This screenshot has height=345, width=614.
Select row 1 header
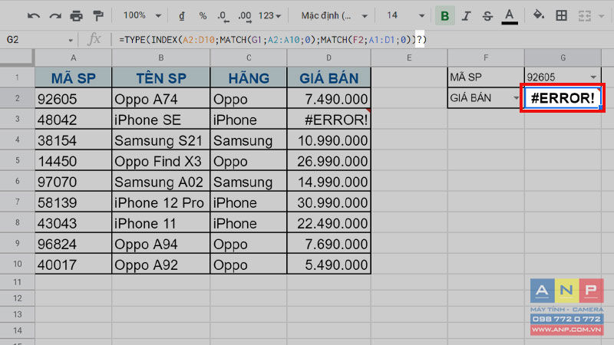[17, 77]
